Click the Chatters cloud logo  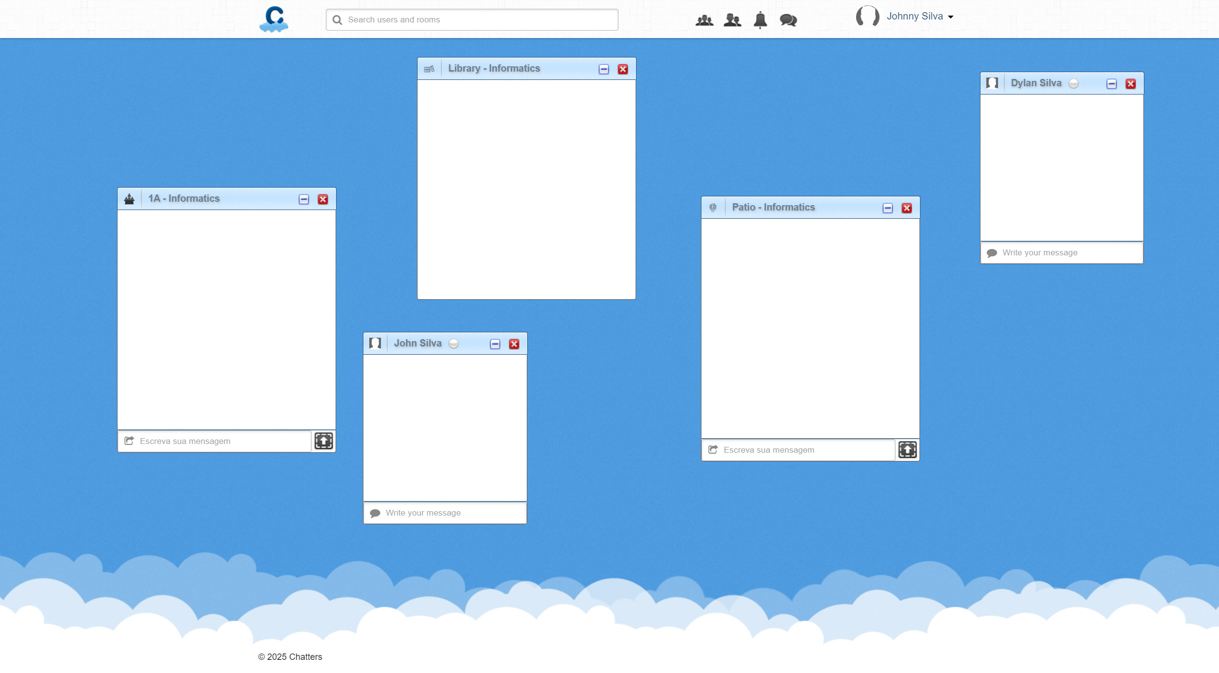pyautogui.click(x=274, y=19)
